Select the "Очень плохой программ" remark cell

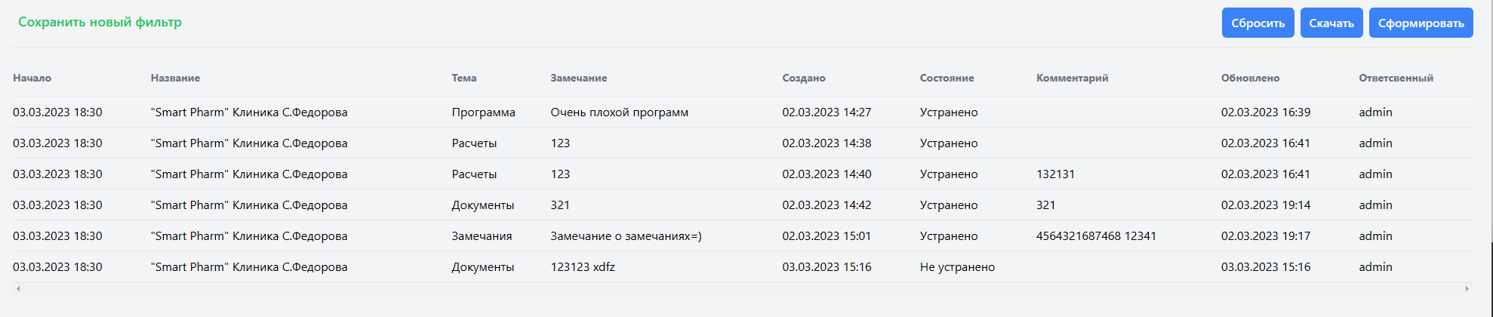(619, 112)
